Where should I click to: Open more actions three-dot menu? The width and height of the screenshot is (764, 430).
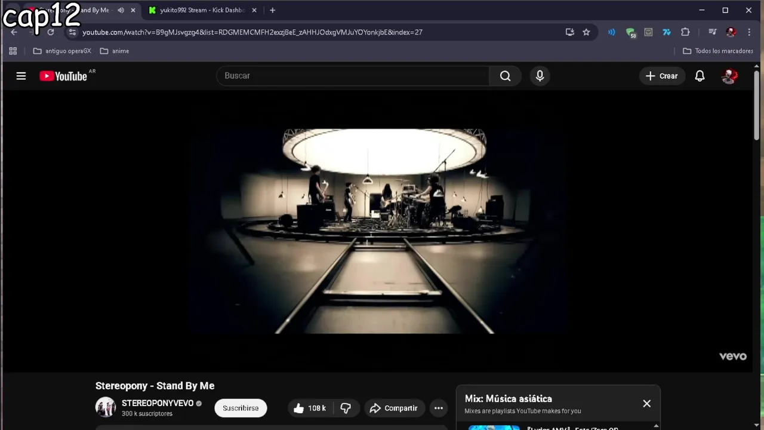pos(438,408)
